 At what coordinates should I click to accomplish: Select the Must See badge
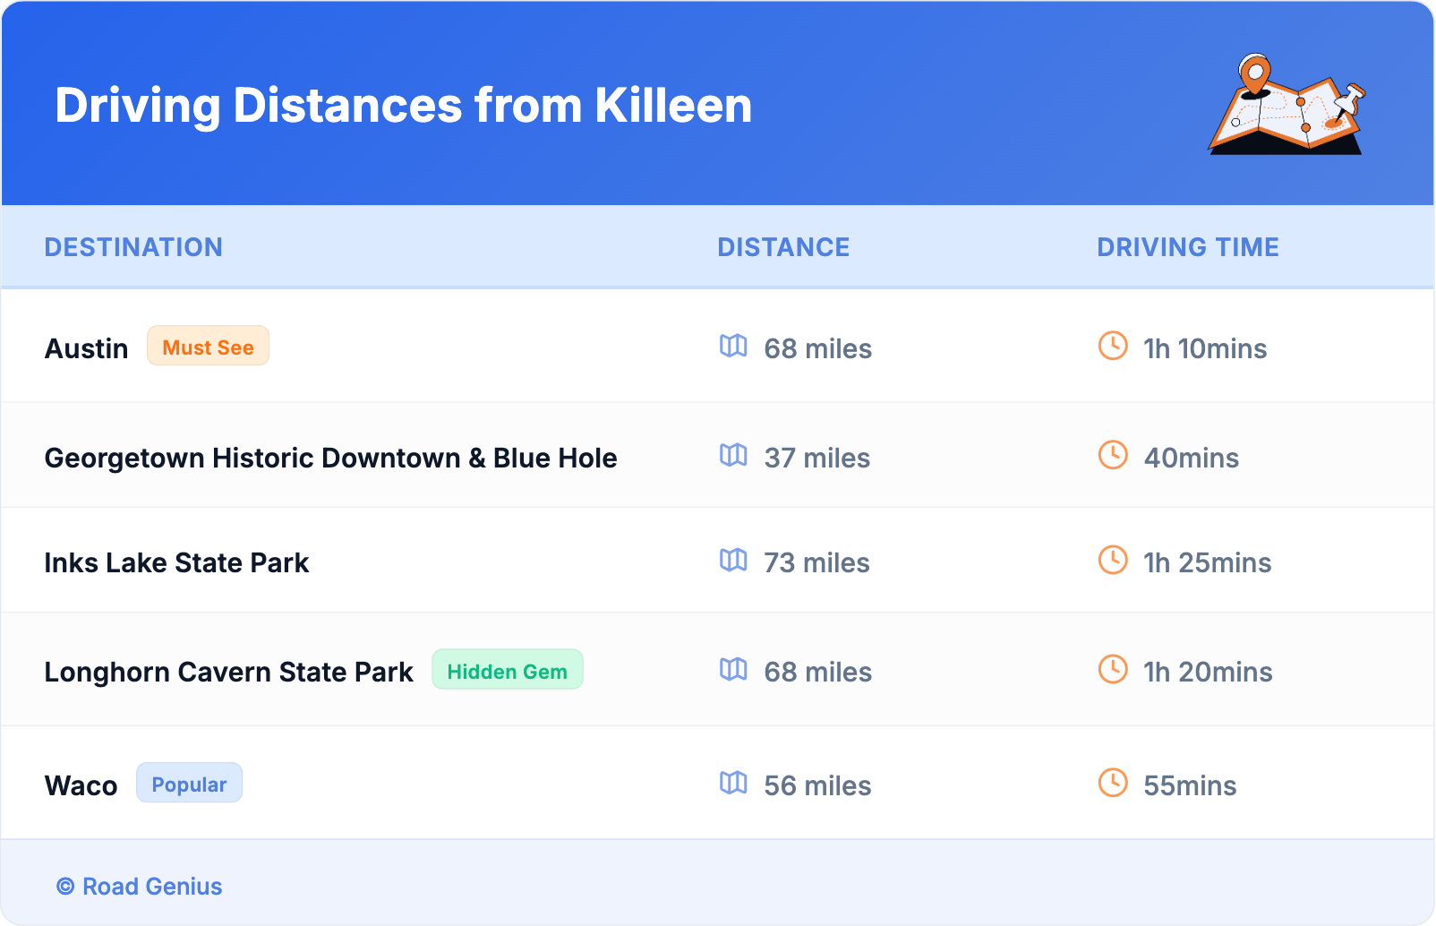click(x=208, y=347)
